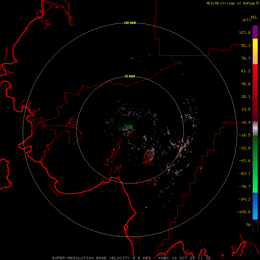Click the -16.5 velocity scale value
Viewport: 260px width, 260px height.
tap(245, 135)
